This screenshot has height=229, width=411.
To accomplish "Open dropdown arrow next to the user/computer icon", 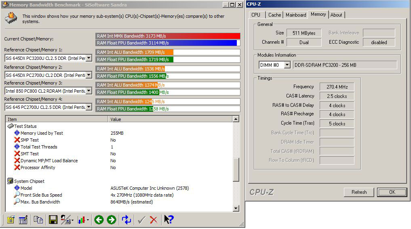I will [x=72, y=221].
